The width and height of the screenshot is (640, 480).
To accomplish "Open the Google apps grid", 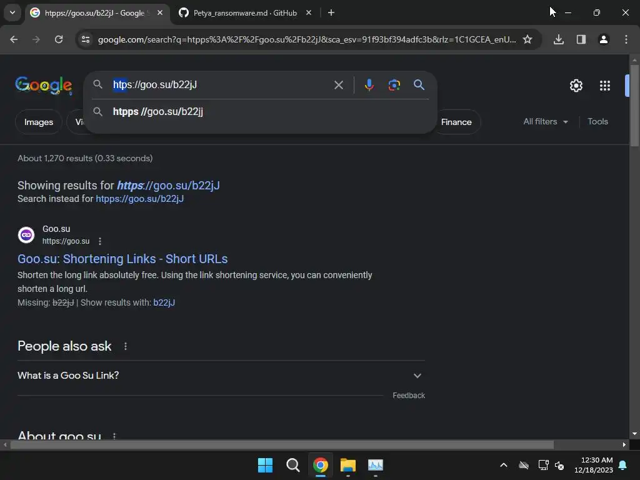I will 605,86.
